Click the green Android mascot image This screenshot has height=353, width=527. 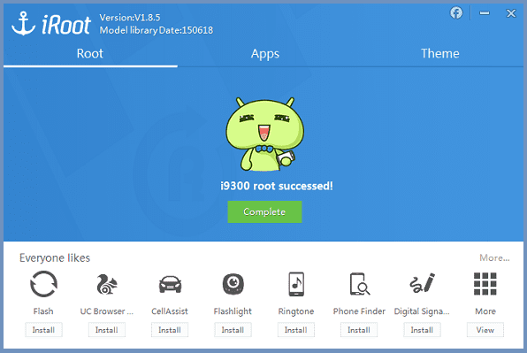coord(265,134)
